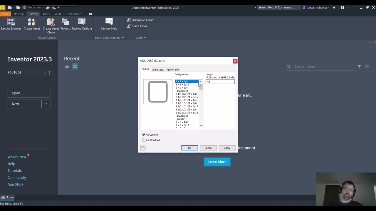The width and height of the screenshot is (376, 211).
Task: Click the search icon beside Search recent
Action: (x=289, y=67)
